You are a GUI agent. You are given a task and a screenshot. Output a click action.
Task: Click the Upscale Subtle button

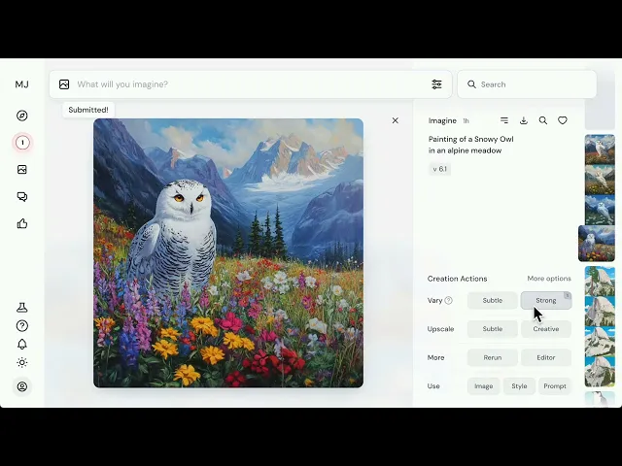point(493,329)
